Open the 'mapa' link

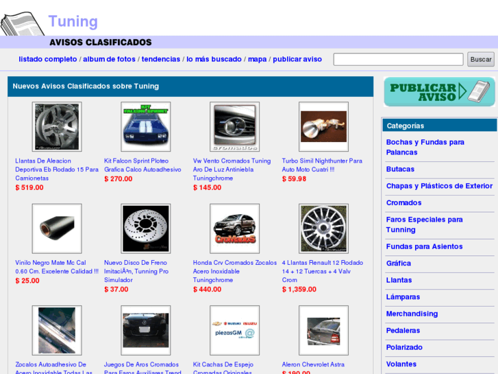pos(258,59)
